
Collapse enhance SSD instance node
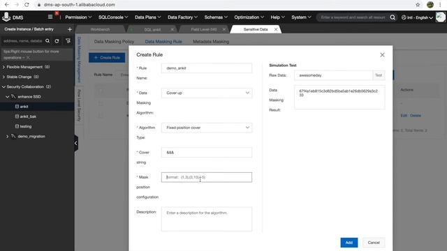[x=8, y=97]
